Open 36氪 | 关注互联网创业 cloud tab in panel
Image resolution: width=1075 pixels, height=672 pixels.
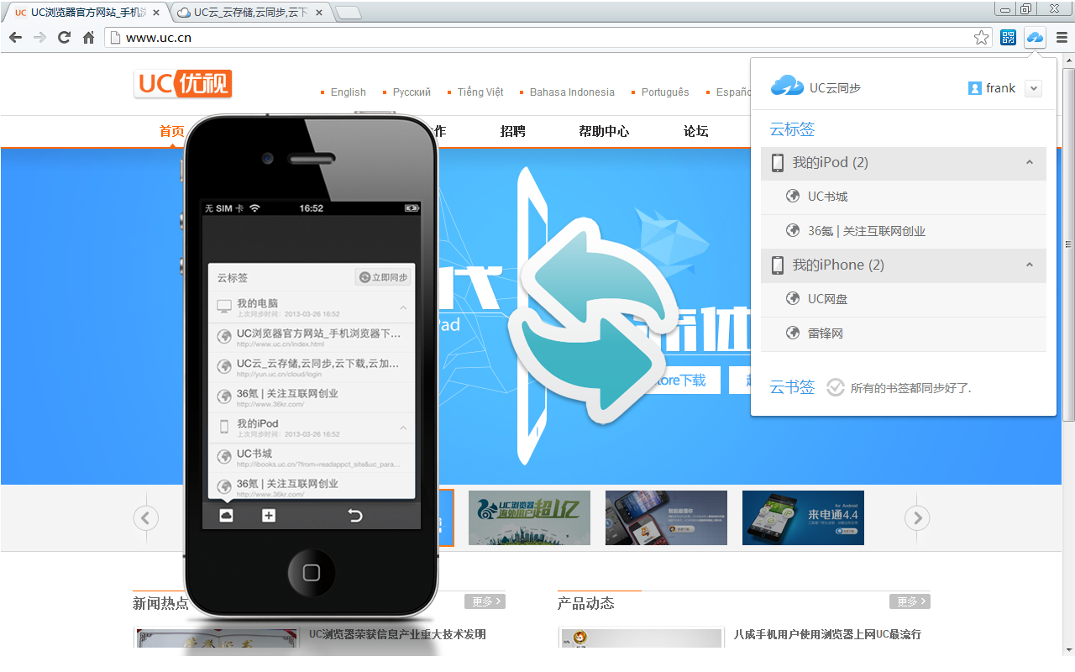point(904,231)
